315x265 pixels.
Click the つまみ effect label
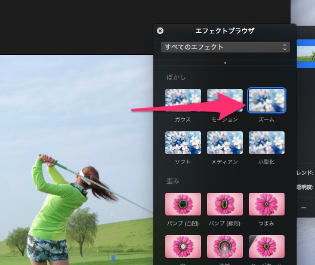[267, 223]
